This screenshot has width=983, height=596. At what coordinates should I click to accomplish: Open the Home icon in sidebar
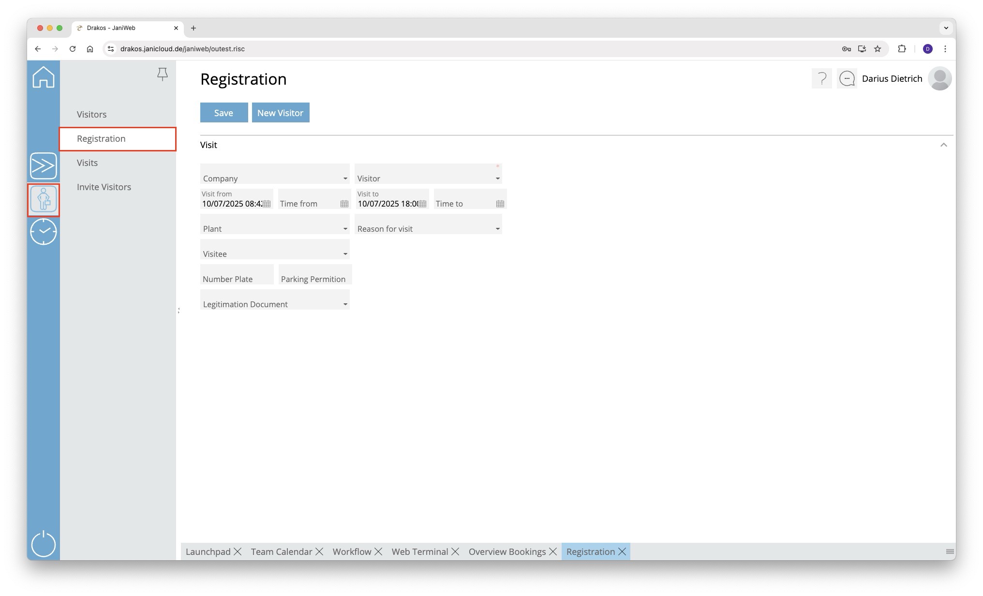[x=43, y=77]
